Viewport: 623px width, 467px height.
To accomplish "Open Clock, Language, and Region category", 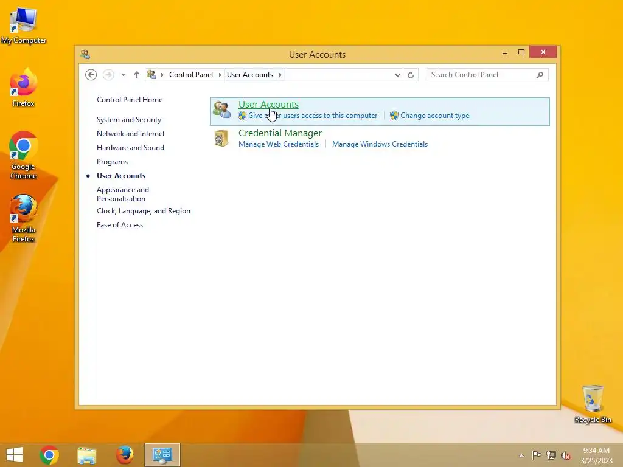I will point(144,211).
